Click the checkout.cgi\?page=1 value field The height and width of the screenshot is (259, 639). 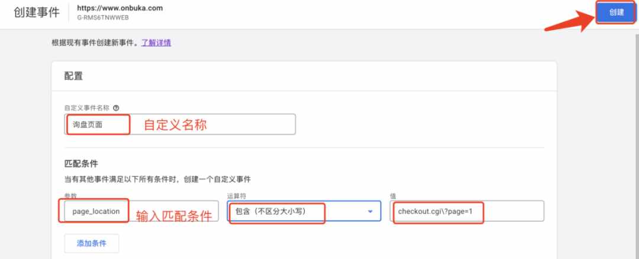tap(467, 211)
